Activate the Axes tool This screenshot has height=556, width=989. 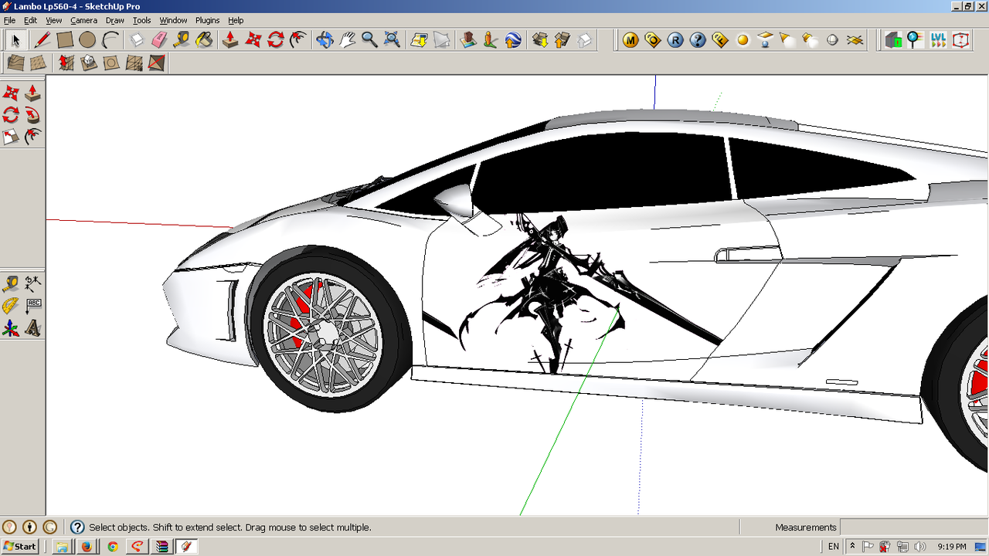tap(11, 328)
